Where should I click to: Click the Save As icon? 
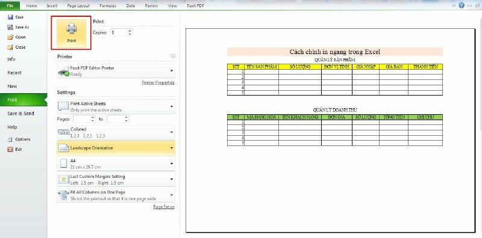pos(10,27)
